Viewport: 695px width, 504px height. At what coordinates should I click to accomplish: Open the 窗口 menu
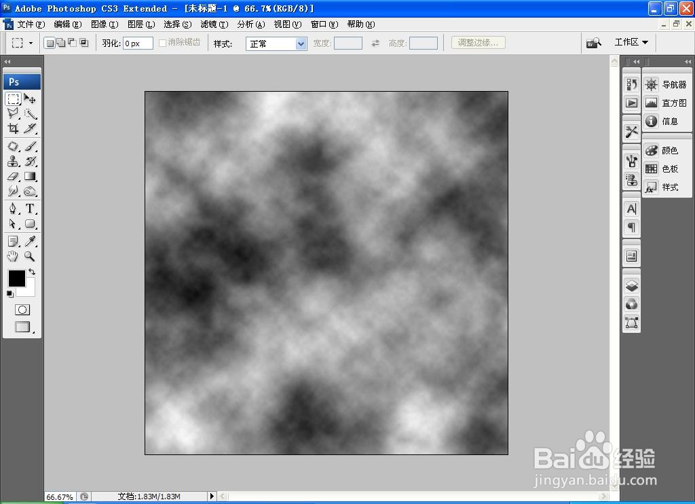click(x=324, y=24)
